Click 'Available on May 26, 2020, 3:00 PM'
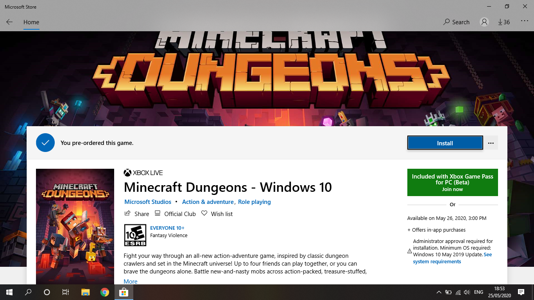Viewport: 534px width, 300px height. [x=447, y=218]
